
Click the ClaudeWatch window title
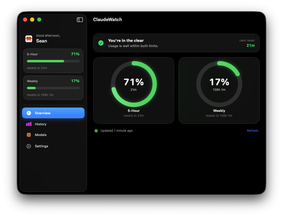tap(108, 20)
